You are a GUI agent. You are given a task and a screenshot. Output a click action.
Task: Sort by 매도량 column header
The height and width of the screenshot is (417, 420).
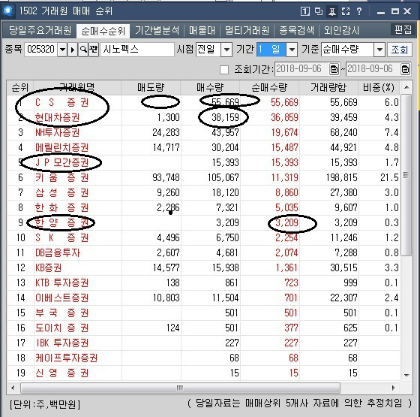151,87
